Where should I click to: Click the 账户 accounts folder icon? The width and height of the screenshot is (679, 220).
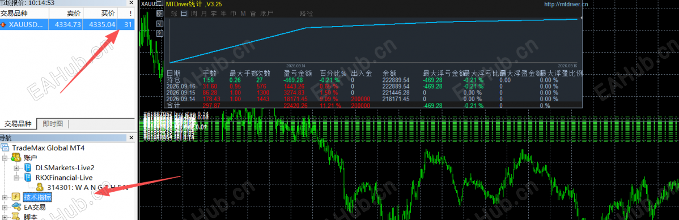[16, 158]
